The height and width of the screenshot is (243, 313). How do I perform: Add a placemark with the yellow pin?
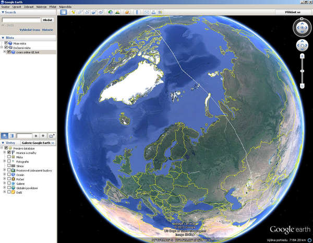[74, 12]
